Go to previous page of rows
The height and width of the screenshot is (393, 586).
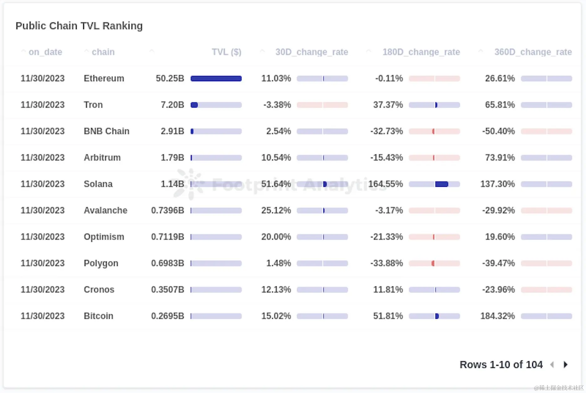click(x=552, y=364)
